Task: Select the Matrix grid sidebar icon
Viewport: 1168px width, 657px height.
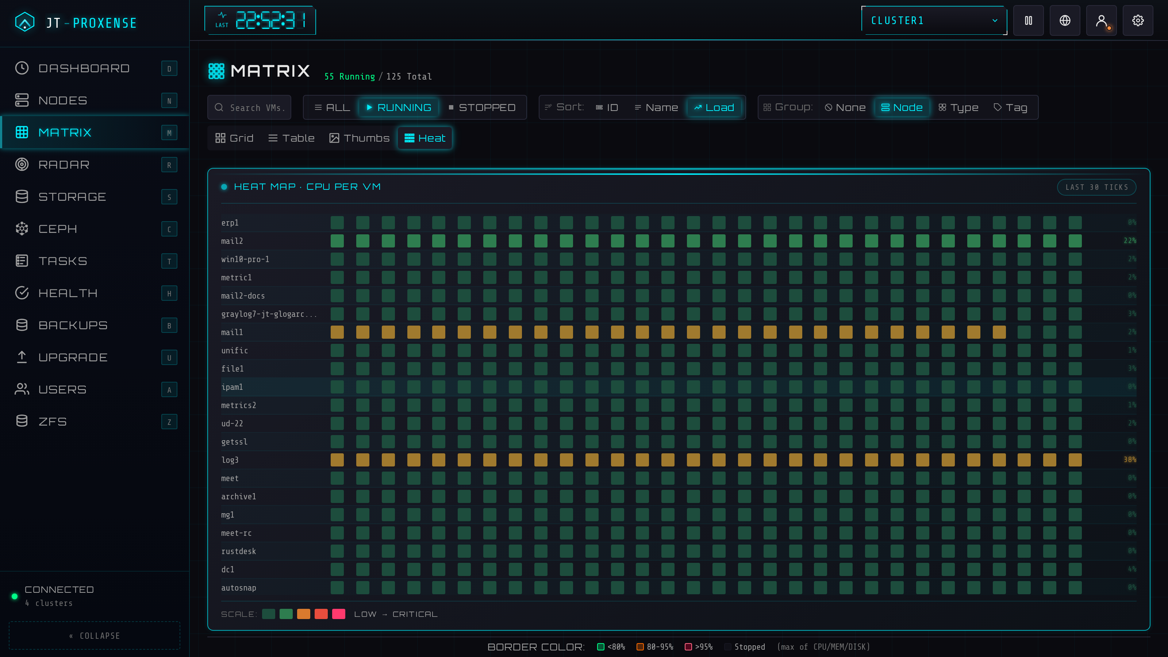Action: [22, 132]
